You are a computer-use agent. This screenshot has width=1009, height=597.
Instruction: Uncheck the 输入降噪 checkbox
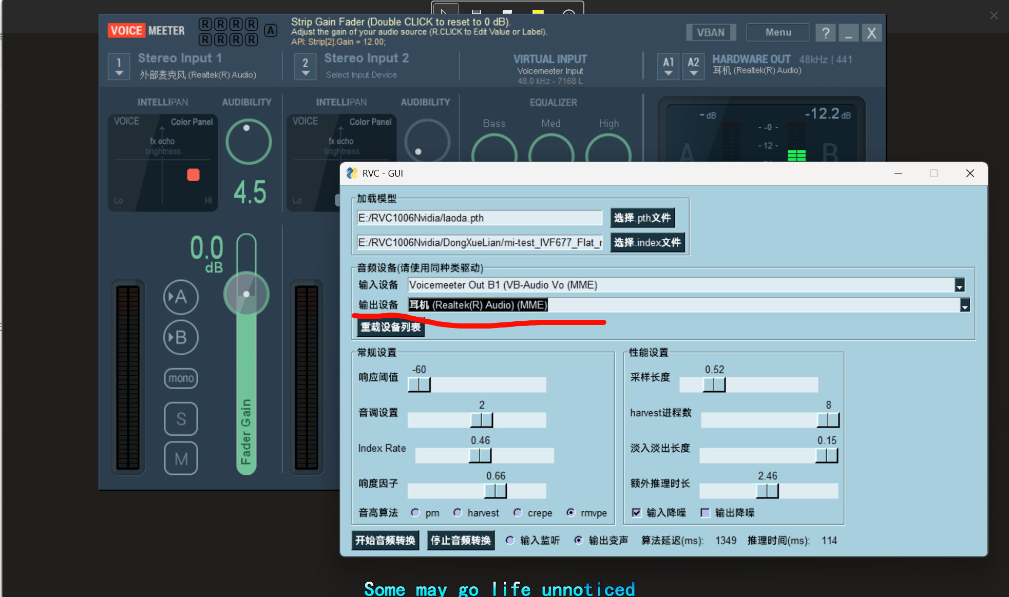636,512
